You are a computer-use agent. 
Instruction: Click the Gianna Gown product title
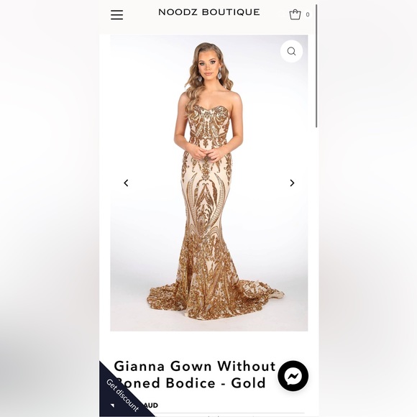point(195,375)
